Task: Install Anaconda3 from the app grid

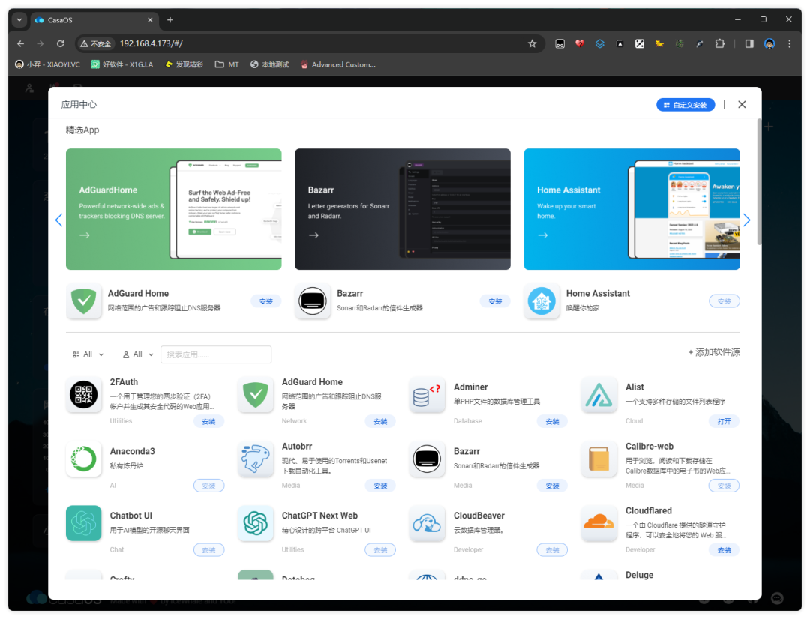Action: tap(208, 486)
